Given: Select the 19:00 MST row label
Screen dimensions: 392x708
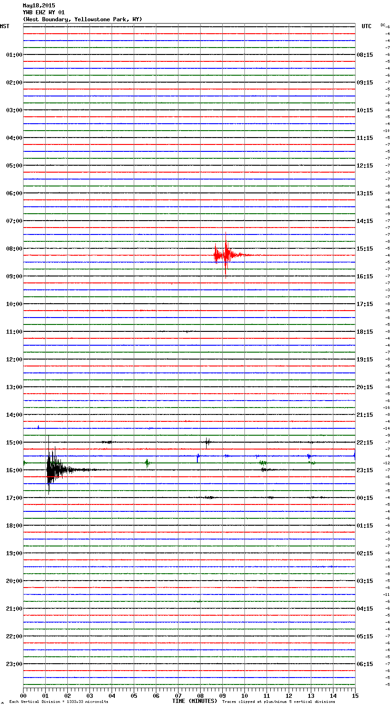Looking at the screenshot, I should point(14,553).
